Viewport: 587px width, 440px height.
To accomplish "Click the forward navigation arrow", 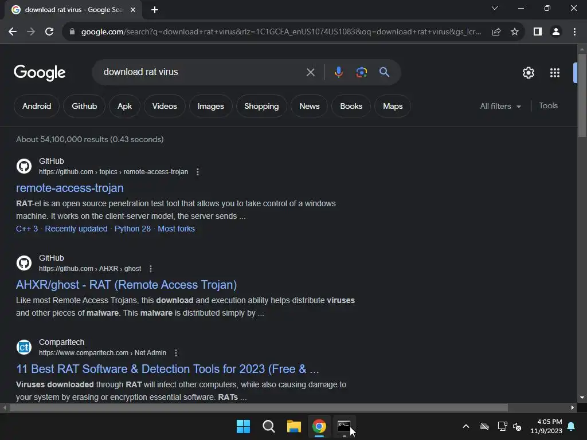I will 31,32.
